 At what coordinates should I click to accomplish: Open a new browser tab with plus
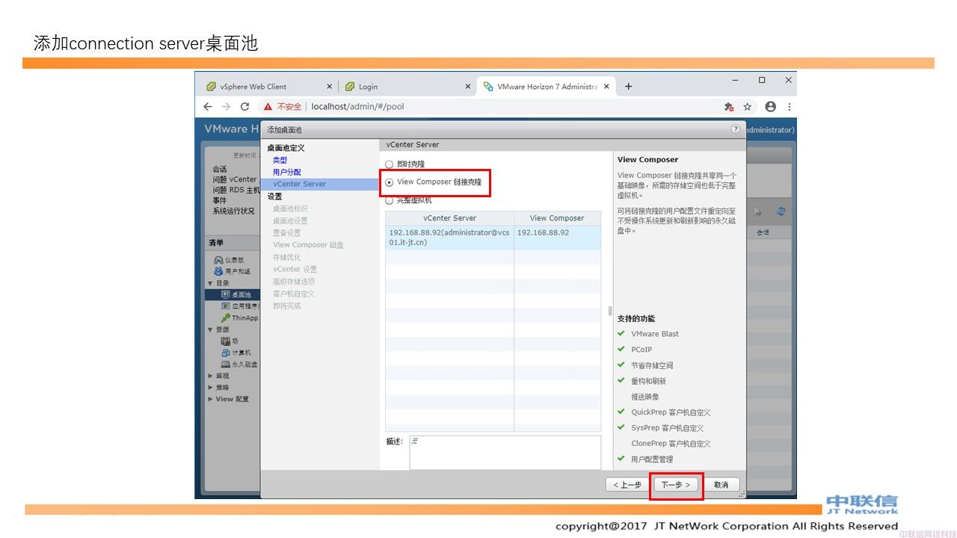628,87
